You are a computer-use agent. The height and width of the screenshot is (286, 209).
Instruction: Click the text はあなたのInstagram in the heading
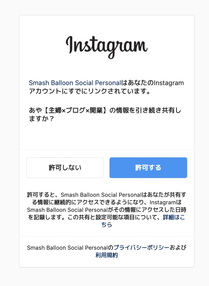(153, 83)
